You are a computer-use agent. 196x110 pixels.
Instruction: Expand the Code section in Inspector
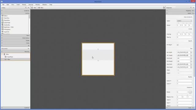(180, 108)
